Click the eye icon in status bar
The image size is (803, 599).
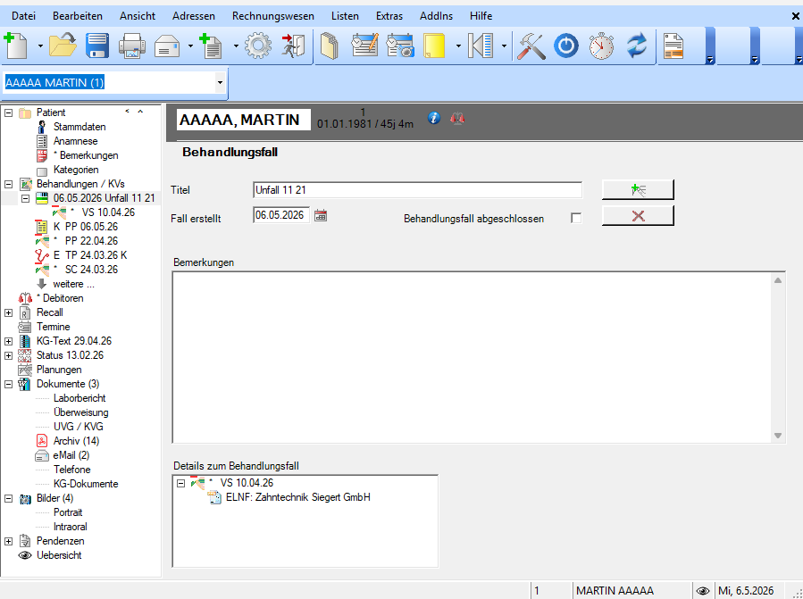coord(703,591)
